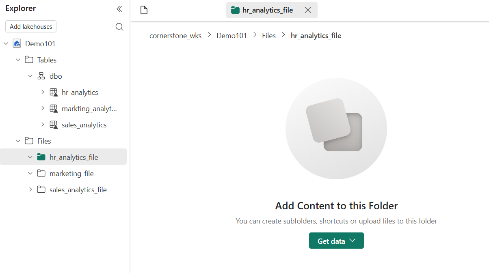Screen dimensions: 489x273
Task: Click the Add lakehouses button
Action: 31,27
